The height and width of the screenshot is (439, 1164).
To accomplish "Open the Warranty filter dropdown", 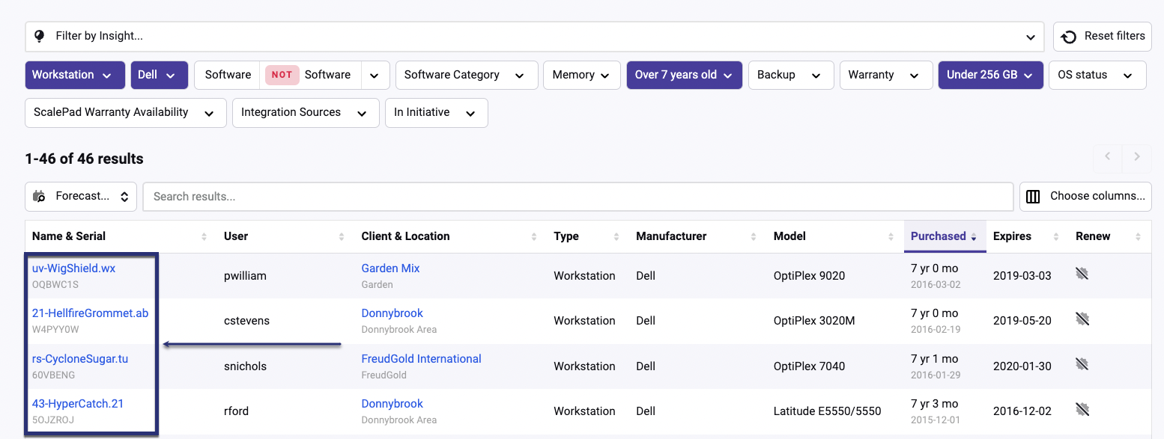I will click(x=885, y=75).
